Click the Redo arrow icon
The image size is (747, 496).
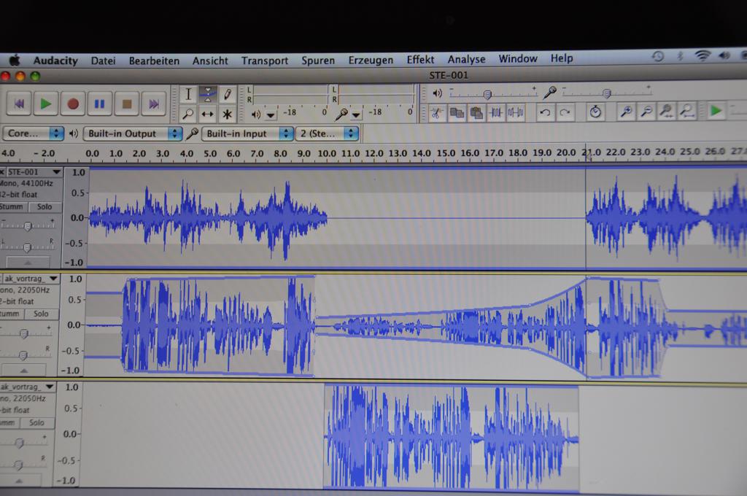(x=565, y=112)
